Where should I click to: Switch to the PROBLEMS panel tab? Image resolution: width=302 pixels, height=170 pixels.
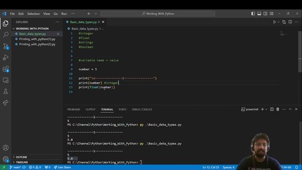(74, 110)
